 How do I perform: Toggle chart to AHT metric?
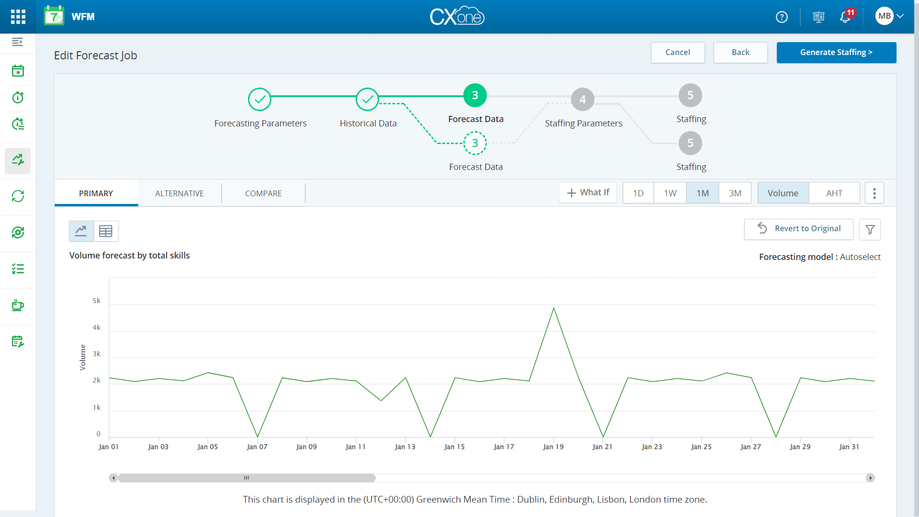[834, 193]
